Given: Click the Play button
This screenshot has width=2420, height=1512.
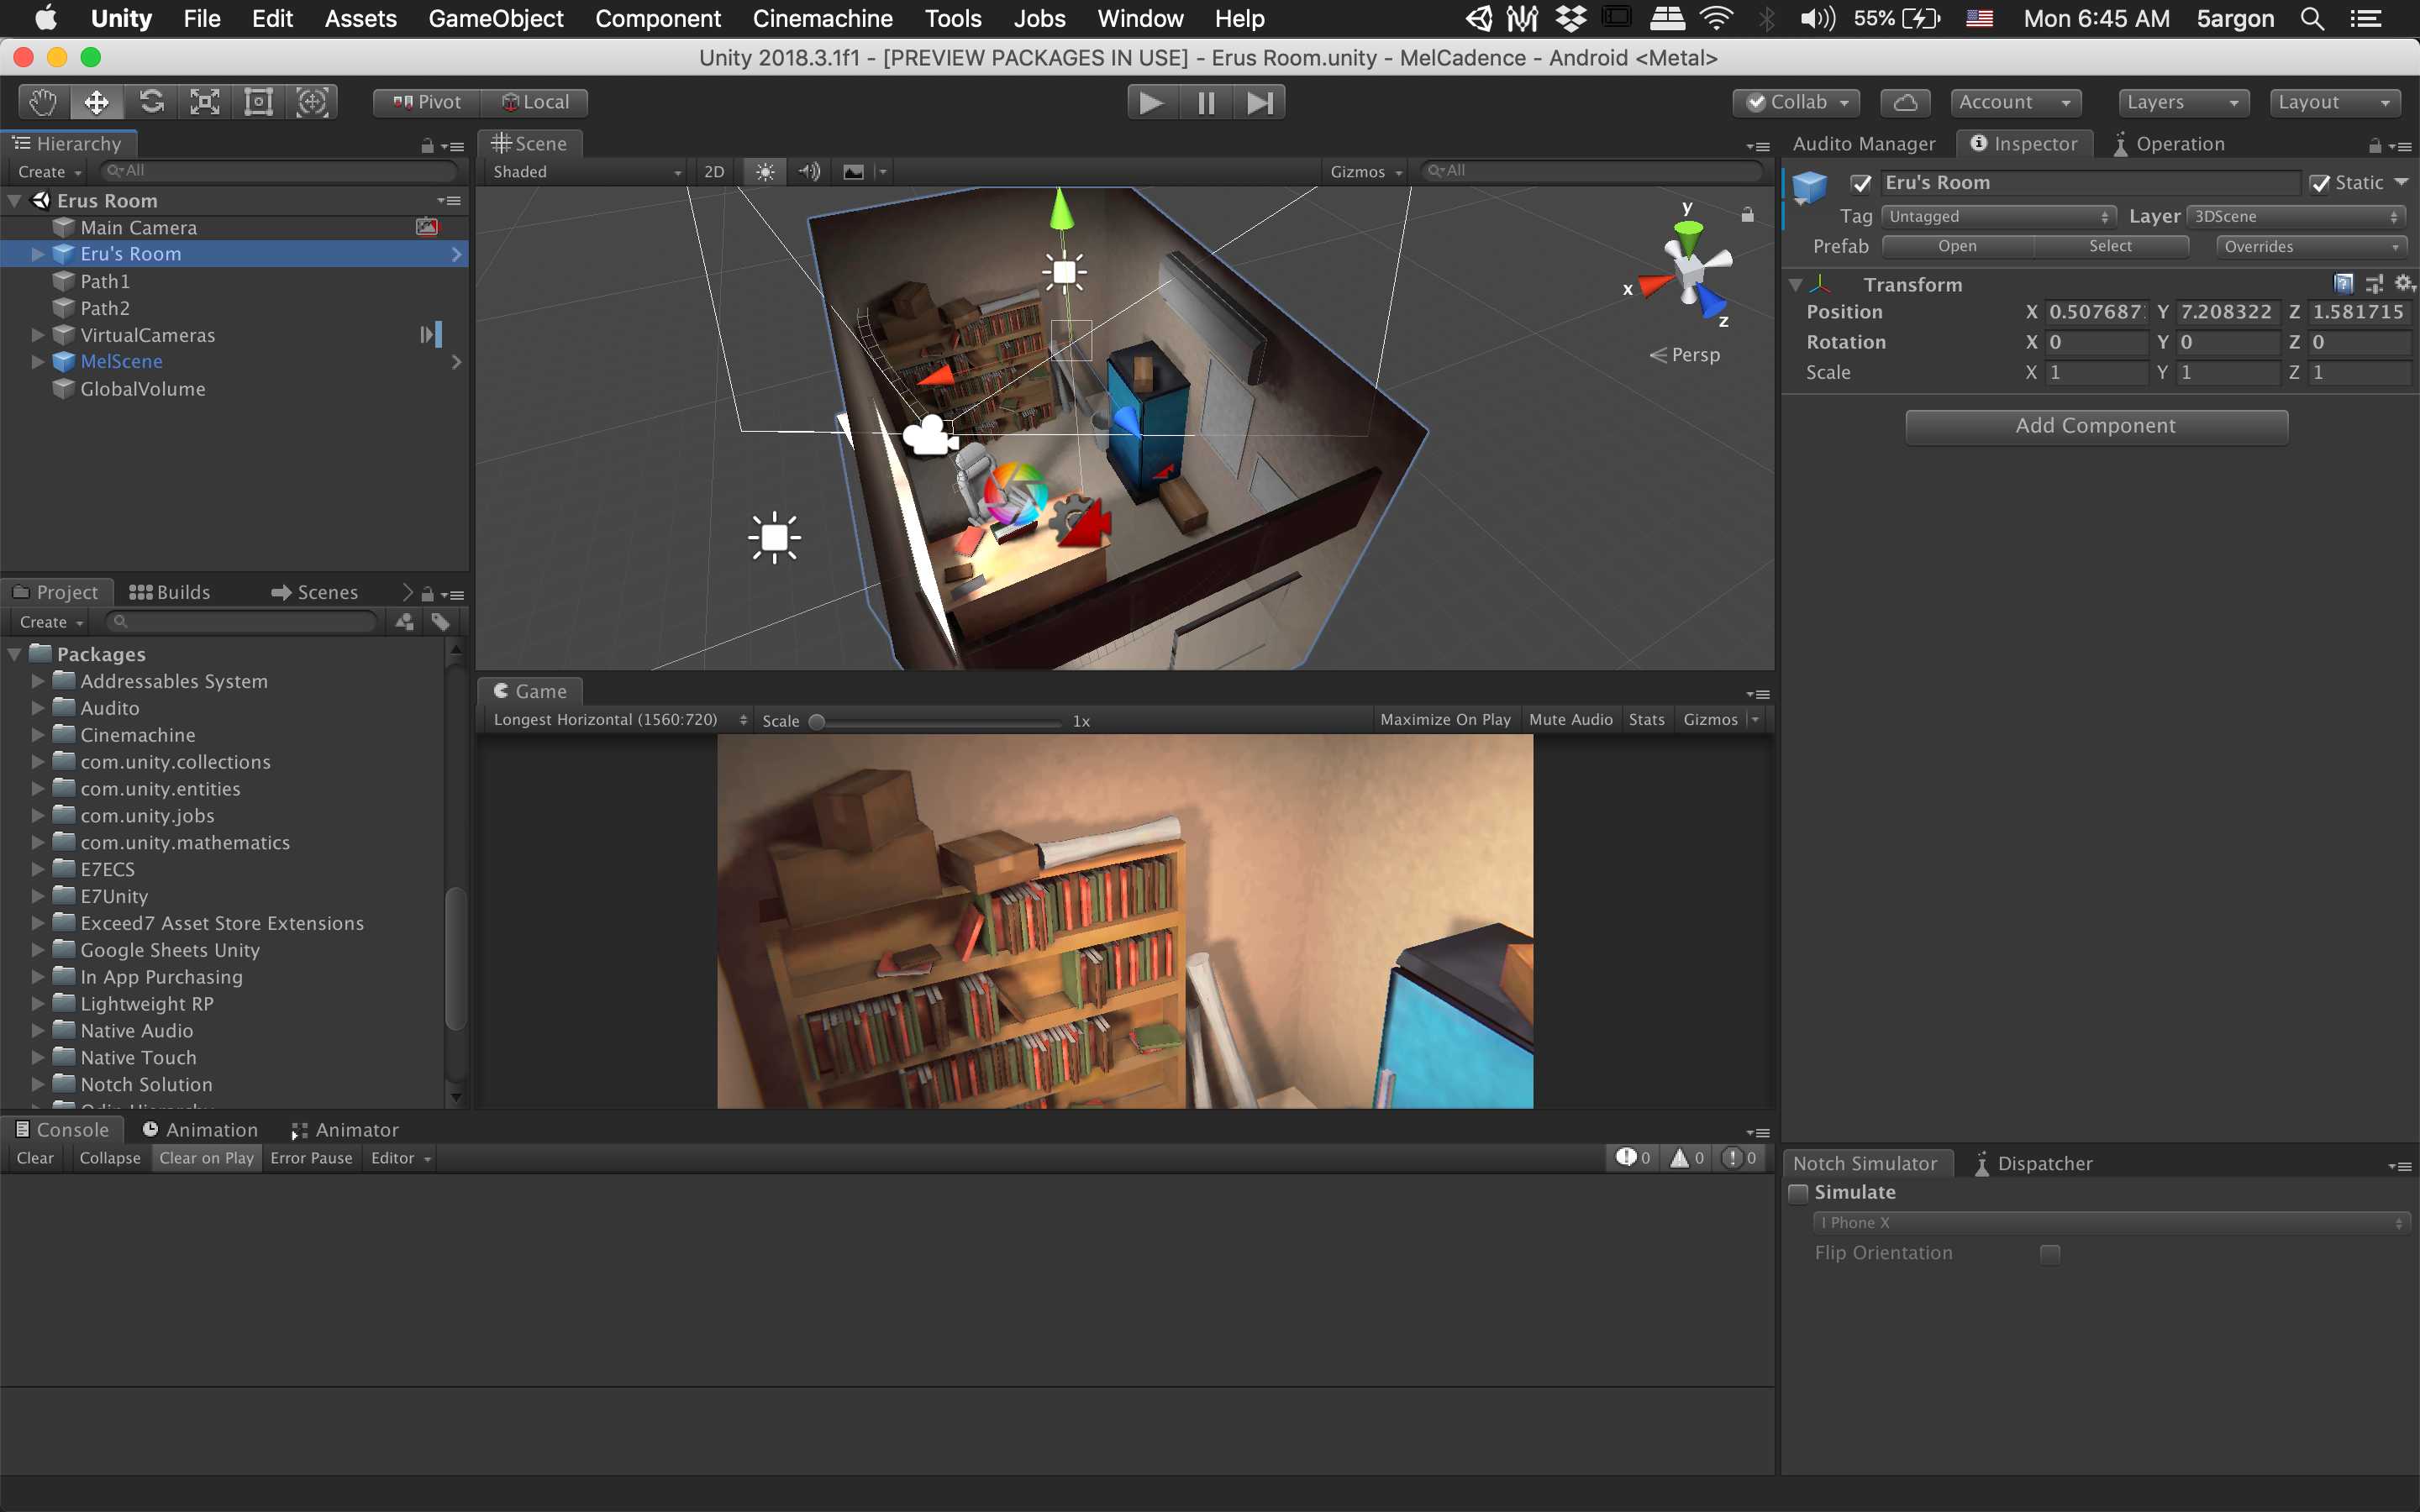Looking at the screenshot, I should (x=1152, y=102).
